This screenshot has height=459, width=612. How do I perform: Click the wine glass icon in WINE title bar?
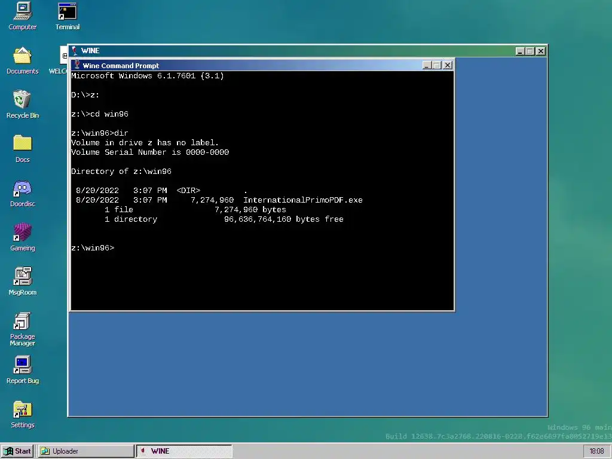(x=74, y=51)
